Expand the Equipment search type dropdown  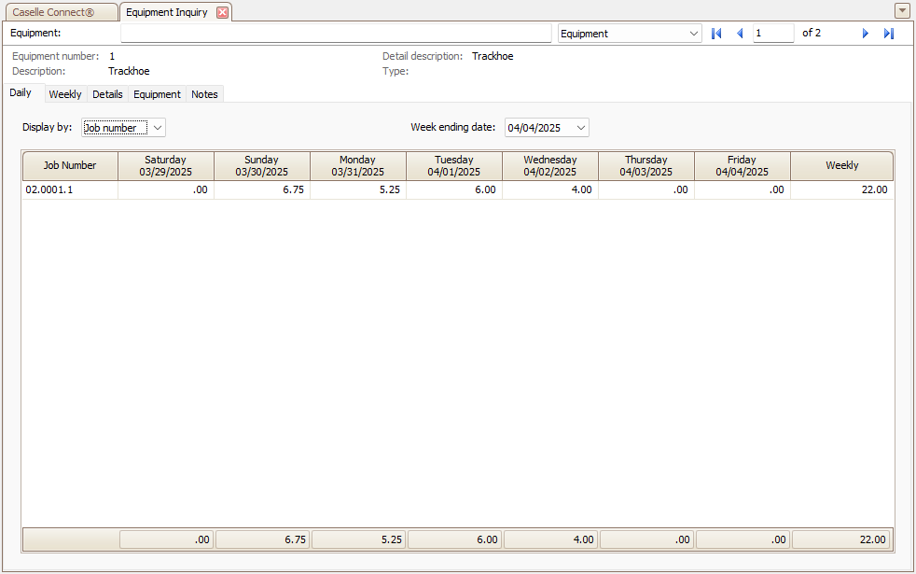(693, 34)
